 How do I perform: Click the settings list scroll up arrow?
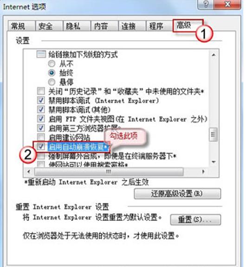pyautogui.click(x=214, y=55)
